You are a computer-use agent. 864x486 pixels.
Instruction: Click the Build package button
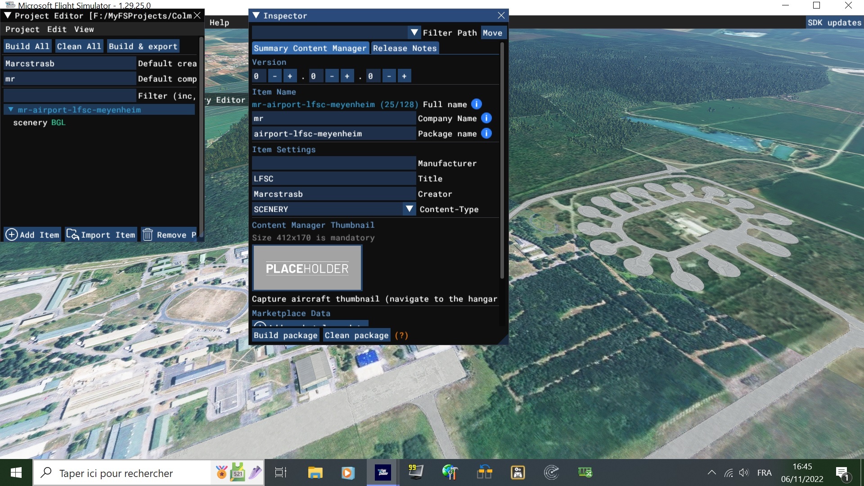coord(285,335)
